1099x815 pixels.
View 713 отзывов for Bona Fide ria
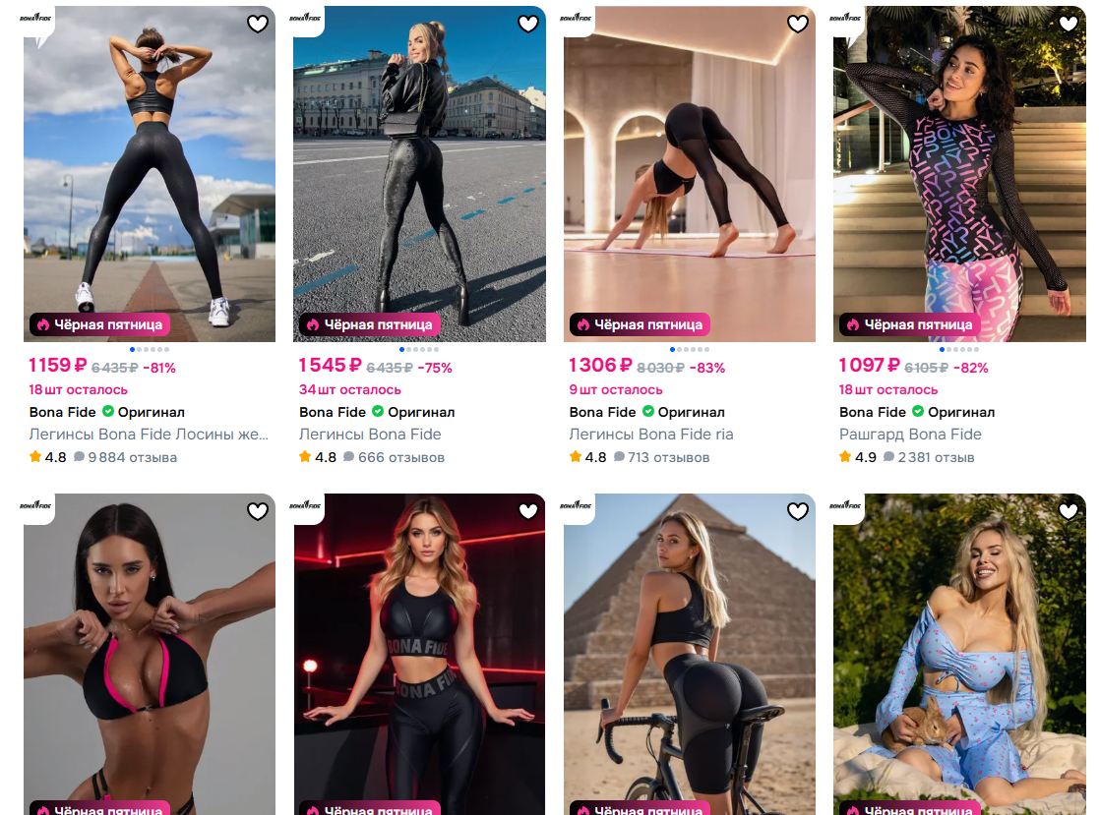click(x=661, y=457)
